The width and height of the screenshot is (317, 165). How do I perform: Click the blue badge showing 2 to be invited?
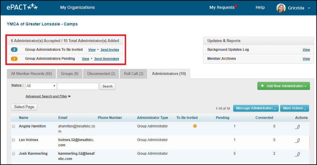(x=14, y=49)
